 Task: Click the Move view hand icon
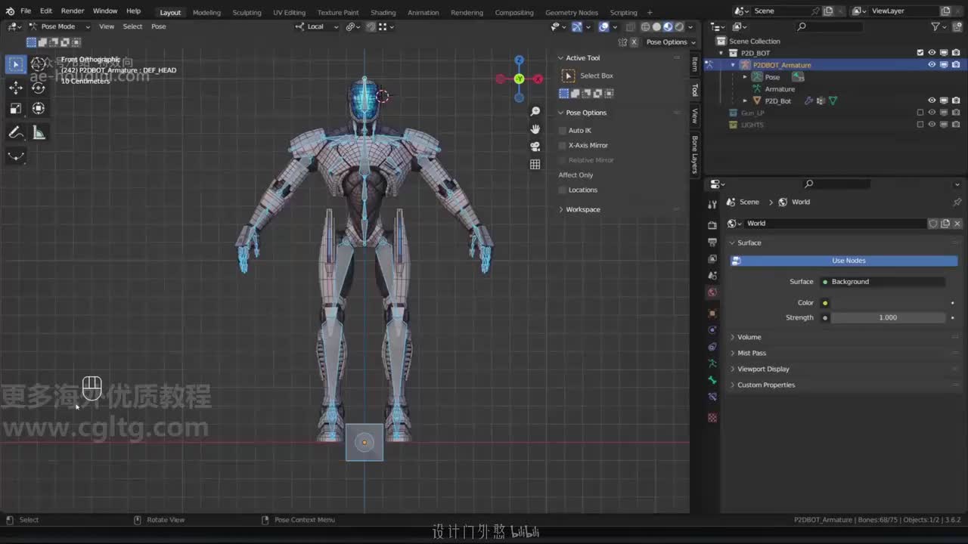click(x=535, y=129)
